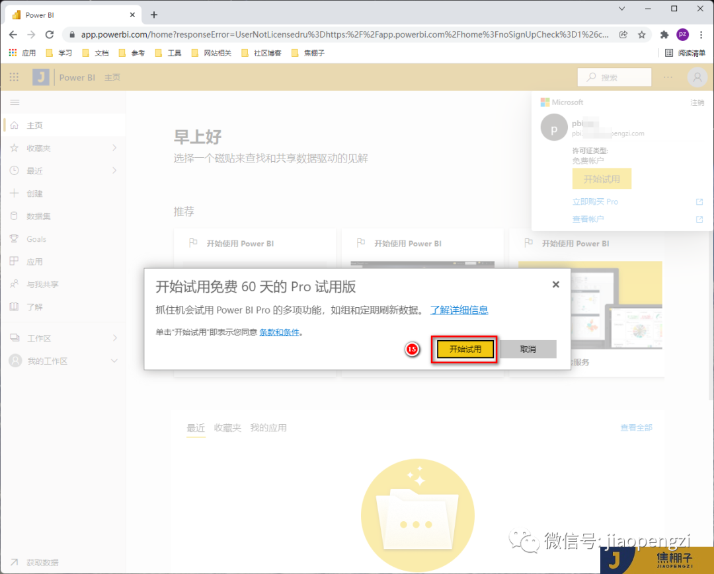
Task: Expand the 最近 flyout chevron
Action: (114, 170)
